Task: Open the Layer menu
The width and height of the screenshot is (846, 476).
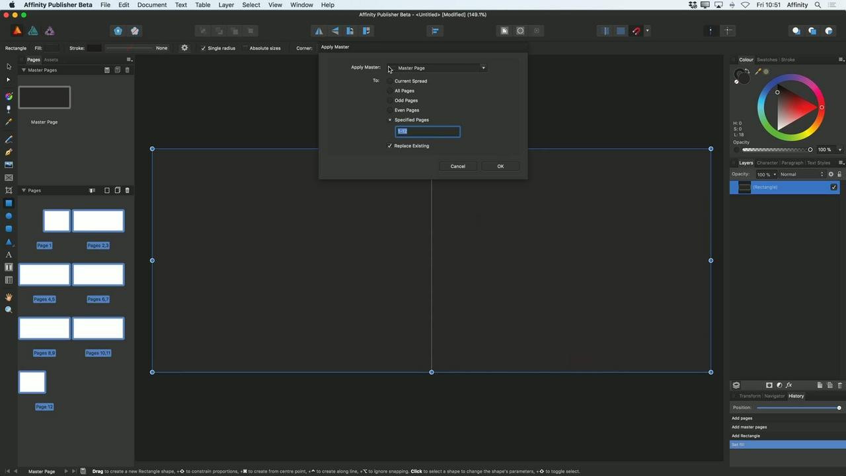Action: coord(226,5)
